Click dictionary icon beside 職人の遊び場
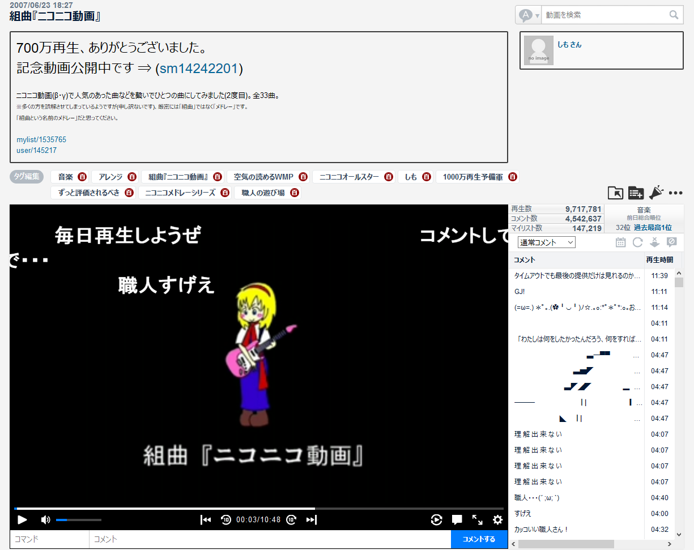This screenshot has width=694, height=550. (295, 193)
